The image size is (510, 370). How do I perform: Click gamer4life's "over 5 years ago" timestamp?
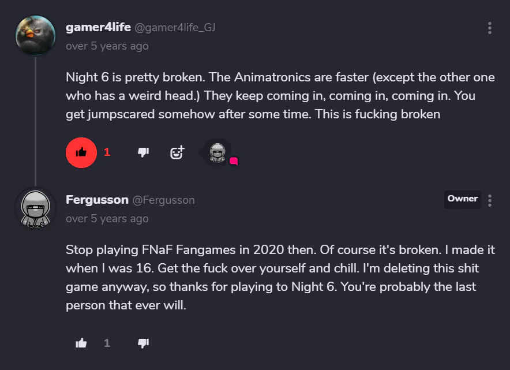(x=107, y=46)
